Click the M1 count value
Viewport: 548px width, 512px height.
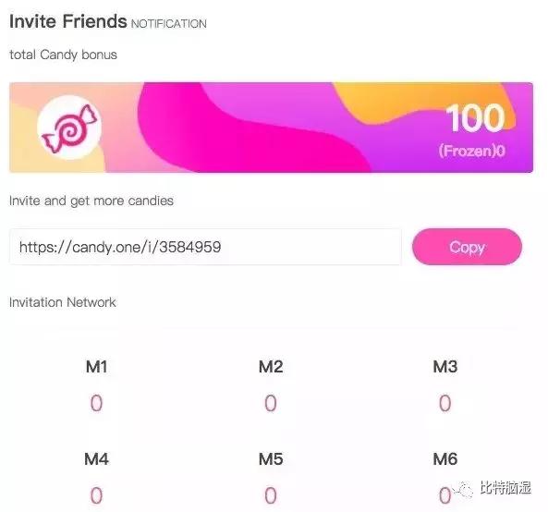click(x=96, y=403)
